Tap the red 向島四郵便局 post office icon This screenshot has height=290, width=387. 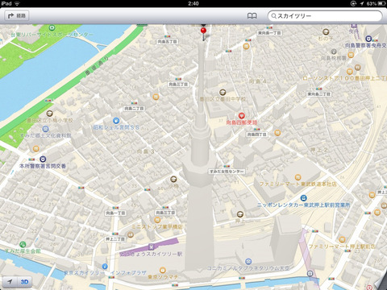pyautogui.click(x=241, y=116)
